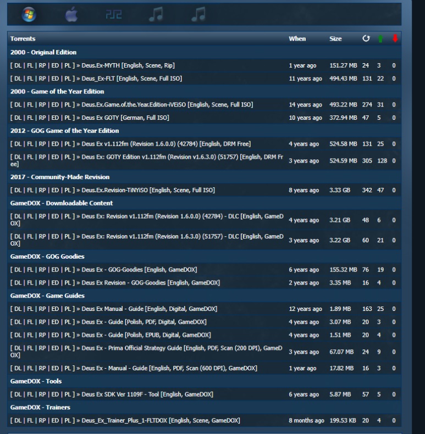Click DL for Deus.Ex.Game.of.the.Year.Edition-iVEiSO
This screenshot has width=425, height=434.
[18, 104]
